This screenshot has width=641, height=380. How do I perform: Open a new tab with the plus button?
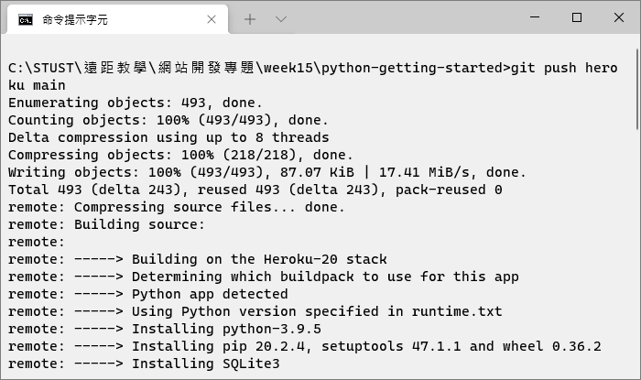250,18
